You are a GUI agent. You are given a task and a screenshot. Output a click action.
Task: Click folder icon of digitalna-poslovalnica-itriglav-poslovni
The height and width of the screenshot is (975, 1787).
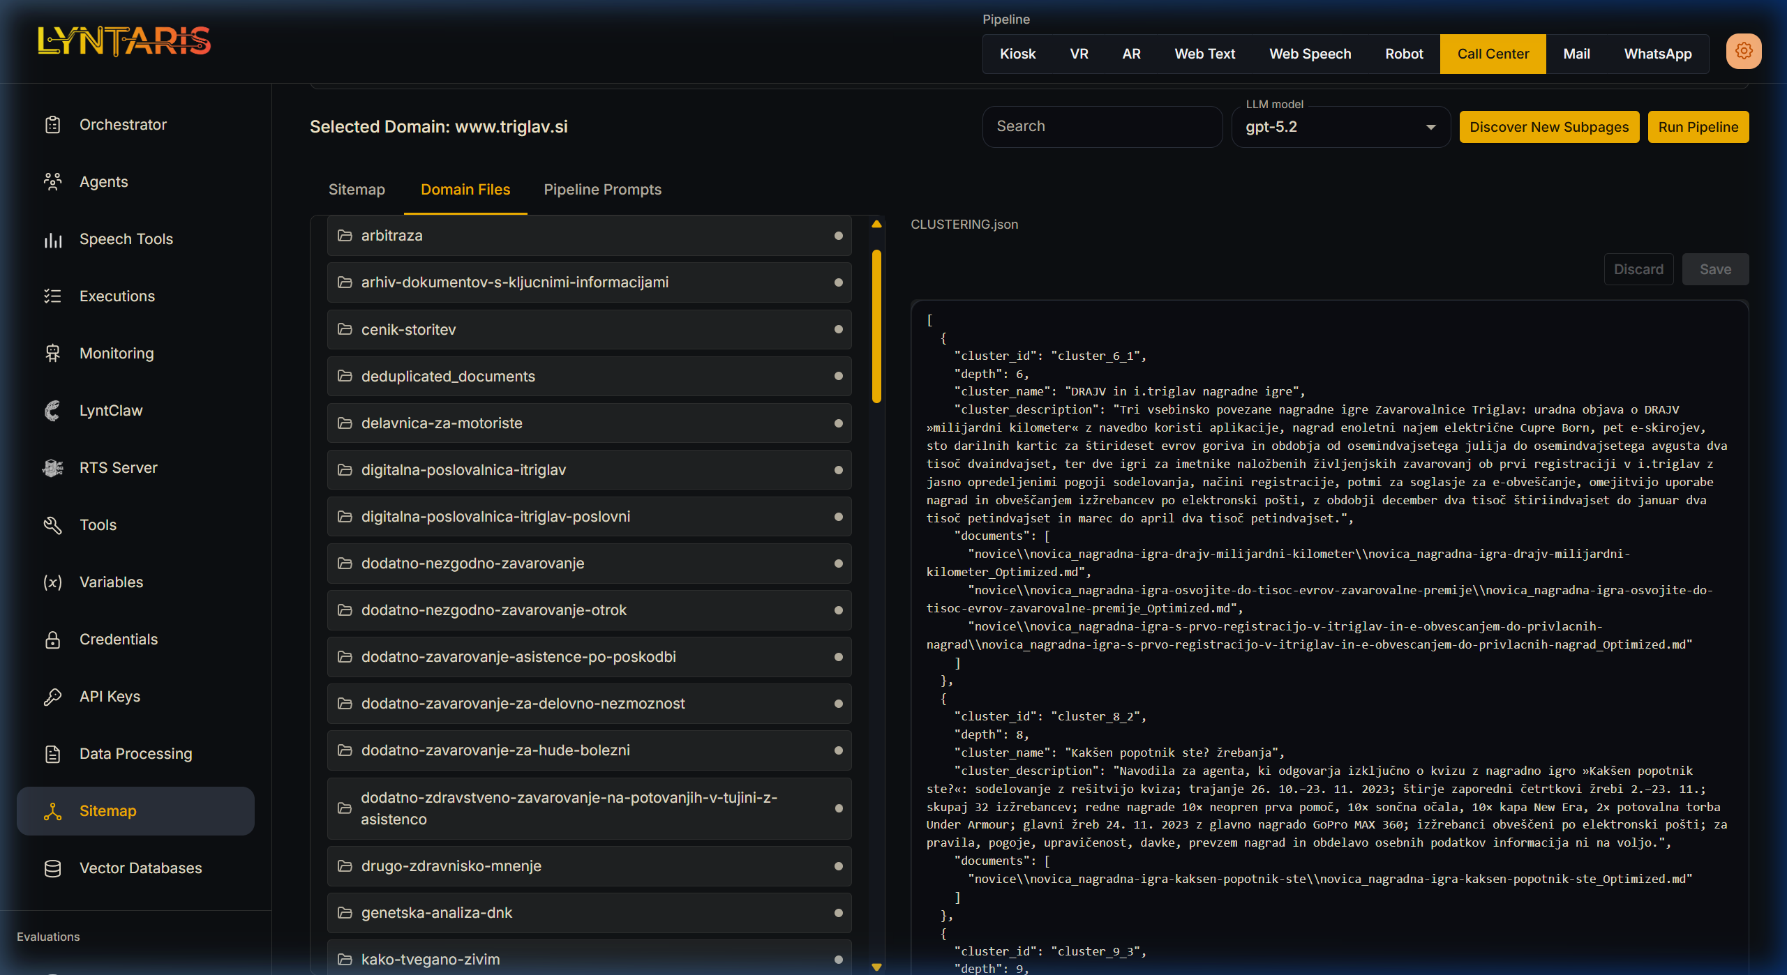345,517
